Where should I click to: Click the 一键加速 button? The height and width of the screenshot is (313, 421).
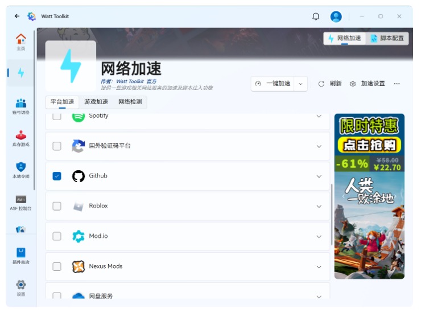273,84
